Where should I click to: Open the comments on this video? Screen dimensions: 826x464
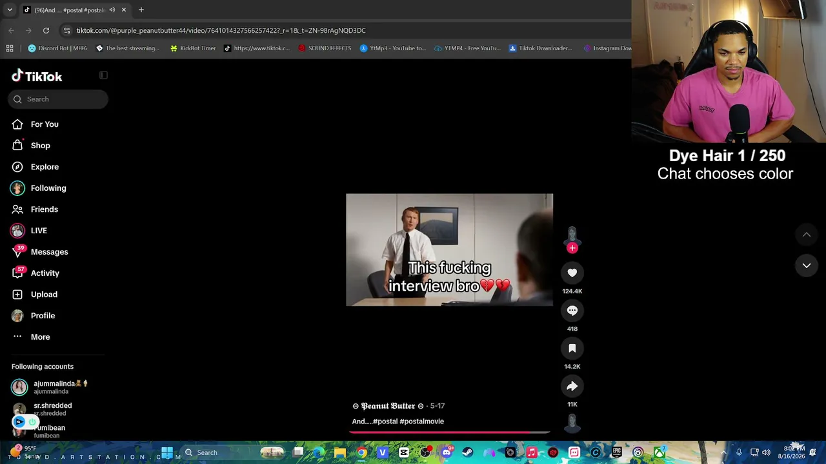(x=572, y=311)
